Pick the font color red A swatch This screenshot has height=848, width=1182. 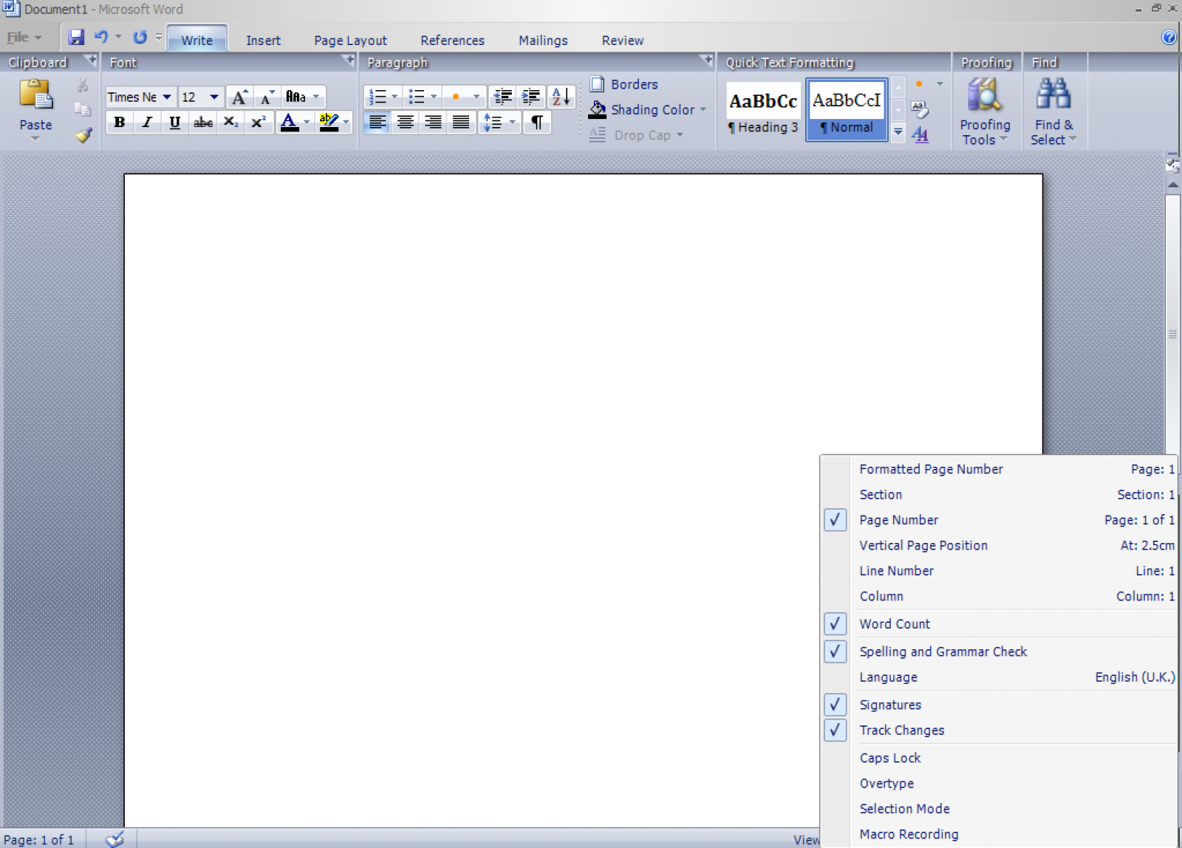tap(290, 123)
